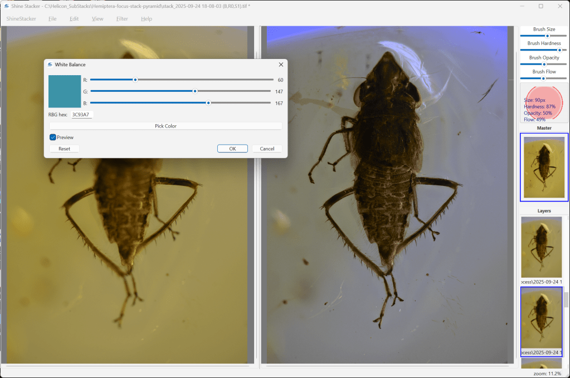Click the red (R) channel slider handle

click(x=135, y=80)
